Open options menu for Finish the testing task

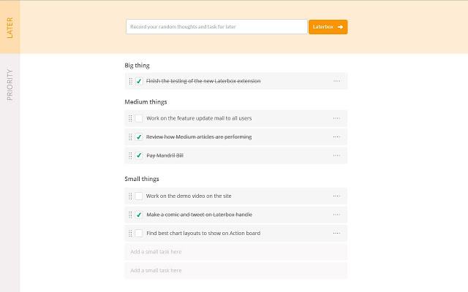pyautogui.click(x=336, y=81)
